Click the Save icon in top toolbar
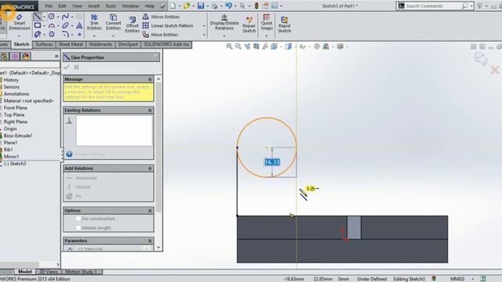The height and width of the screenshot is (282, 502). coord(201,5)
